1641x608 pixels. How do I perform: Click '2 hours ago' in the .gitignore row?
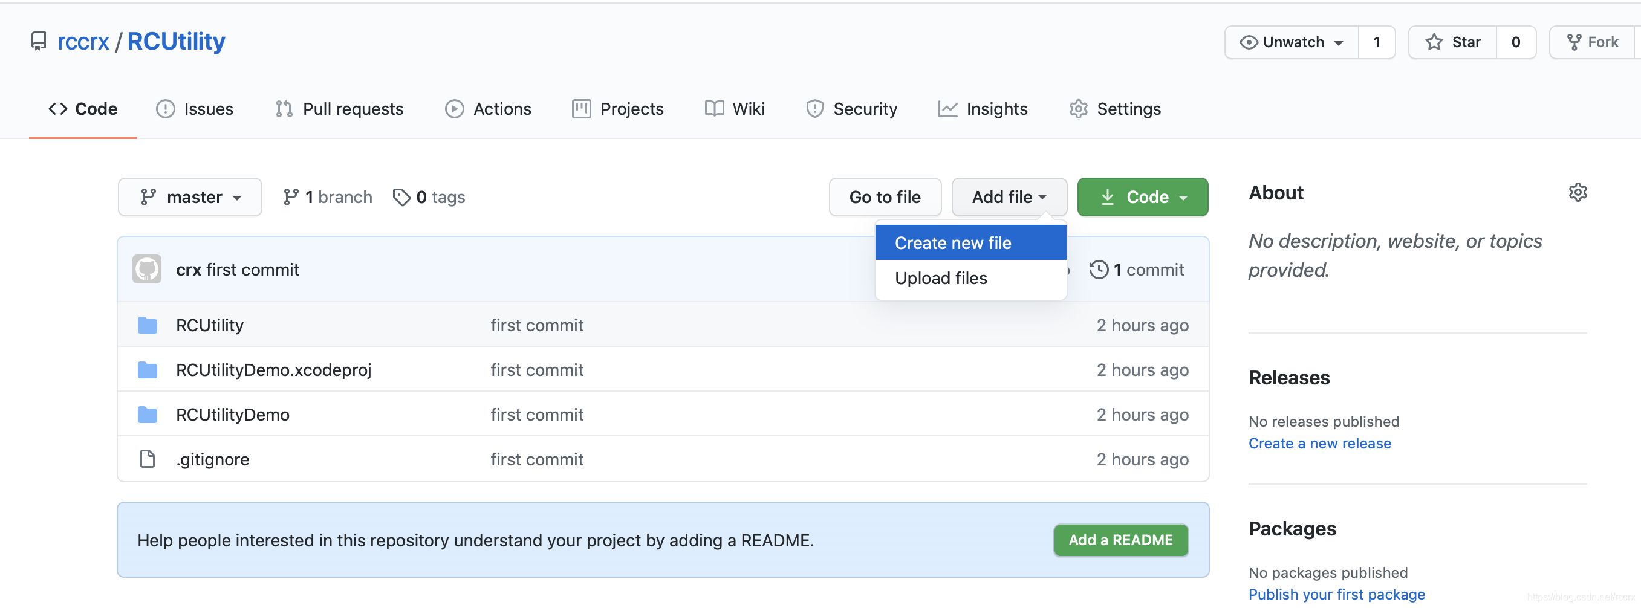[1142, 459]
